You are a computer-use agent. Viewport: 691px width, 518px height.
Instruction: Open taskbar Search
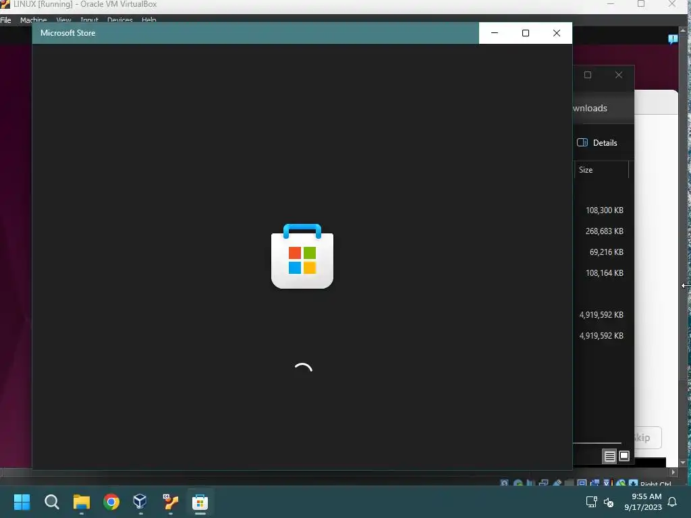(x=51, y=502)
